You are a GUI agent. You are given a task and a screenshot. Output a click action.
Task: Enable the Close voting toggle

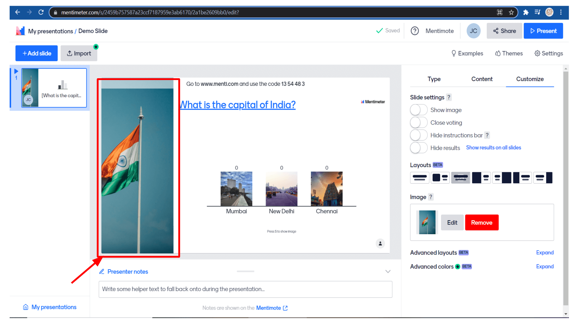click(x=418, y=122)
